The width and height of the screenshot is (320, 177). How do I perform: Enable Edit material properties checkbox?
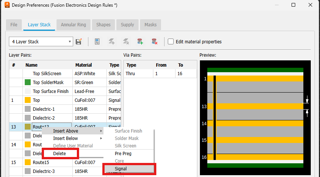point(171,42)
